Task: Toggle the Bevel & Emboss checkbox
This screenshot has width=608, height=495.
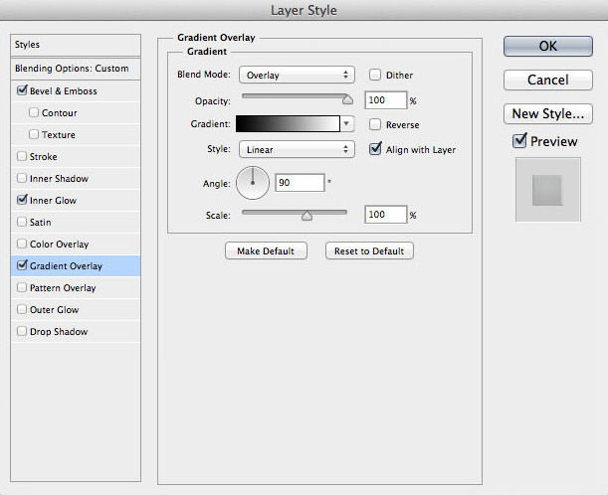Action: click(x=22, y=90)
